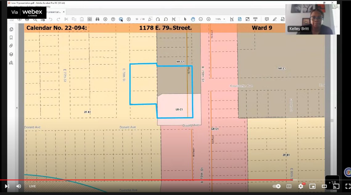Click the Ward 9 heading text
The height and width of the screenshot is (195, 351).
pos(262,28)
